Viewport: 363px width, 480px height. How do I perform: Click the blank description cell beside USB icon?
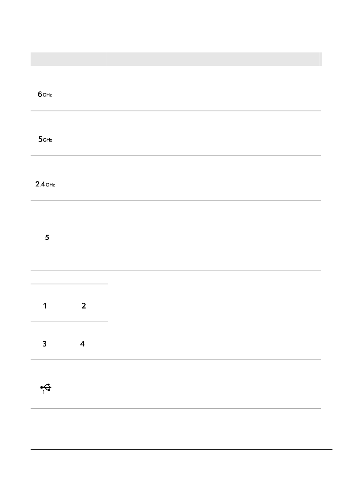coord(214,384)
